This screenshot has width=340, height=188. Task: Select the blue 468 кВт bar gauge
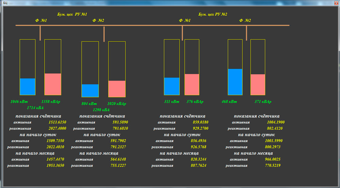pyautogui.click(x=235, y=82)
